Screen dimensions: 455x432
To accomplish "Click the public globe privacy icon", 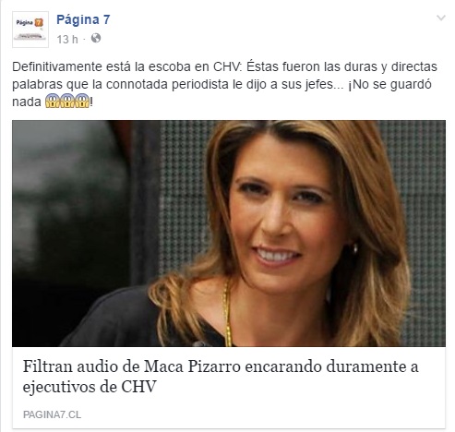I will click(x=96, y=38).
